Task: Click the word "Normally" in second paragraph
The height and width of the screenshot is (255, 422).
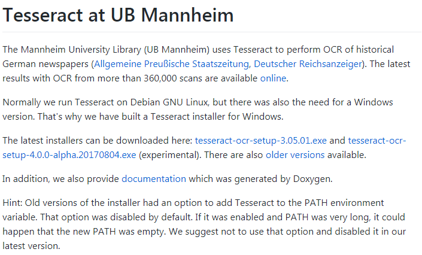Action: click(23, 102)
